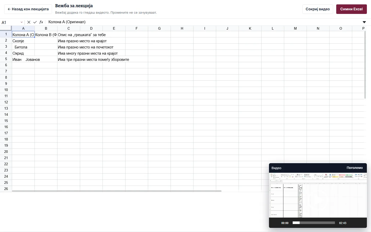Open the fx insert function icon
The height and width of the screenshot is (232, 371).
point(41,22)
